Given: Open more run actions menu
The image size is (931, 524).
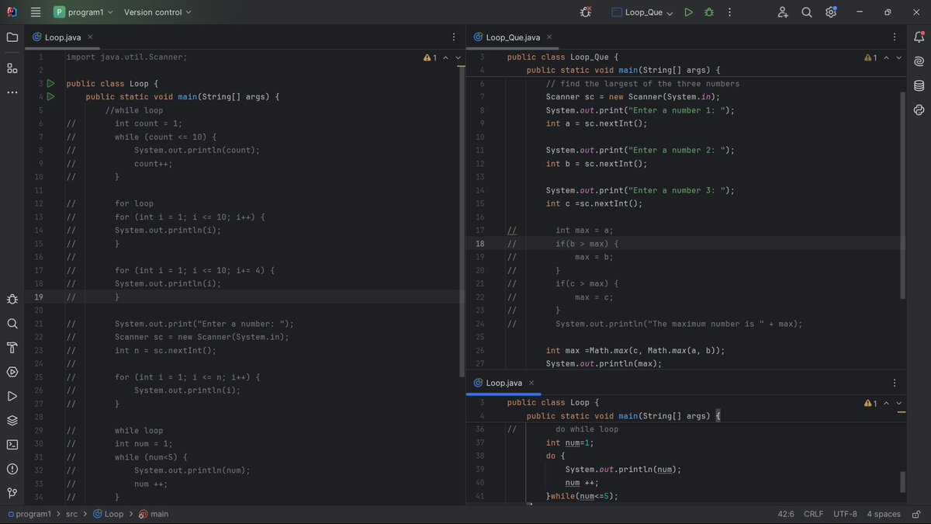Looking at the screenshot, I should point(730,12).
